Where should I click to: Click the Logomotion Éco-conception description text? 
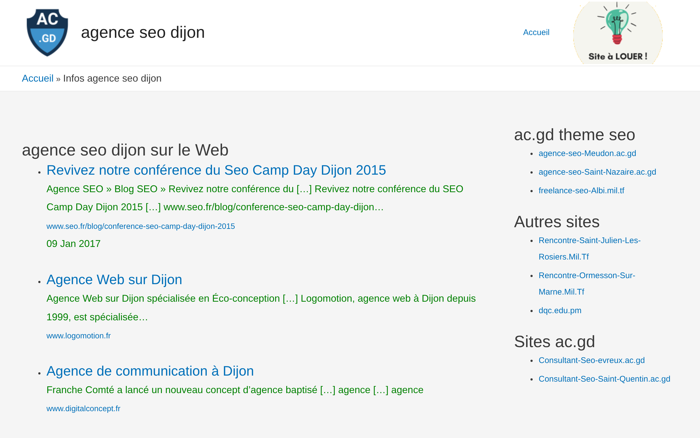coord(261,308)
